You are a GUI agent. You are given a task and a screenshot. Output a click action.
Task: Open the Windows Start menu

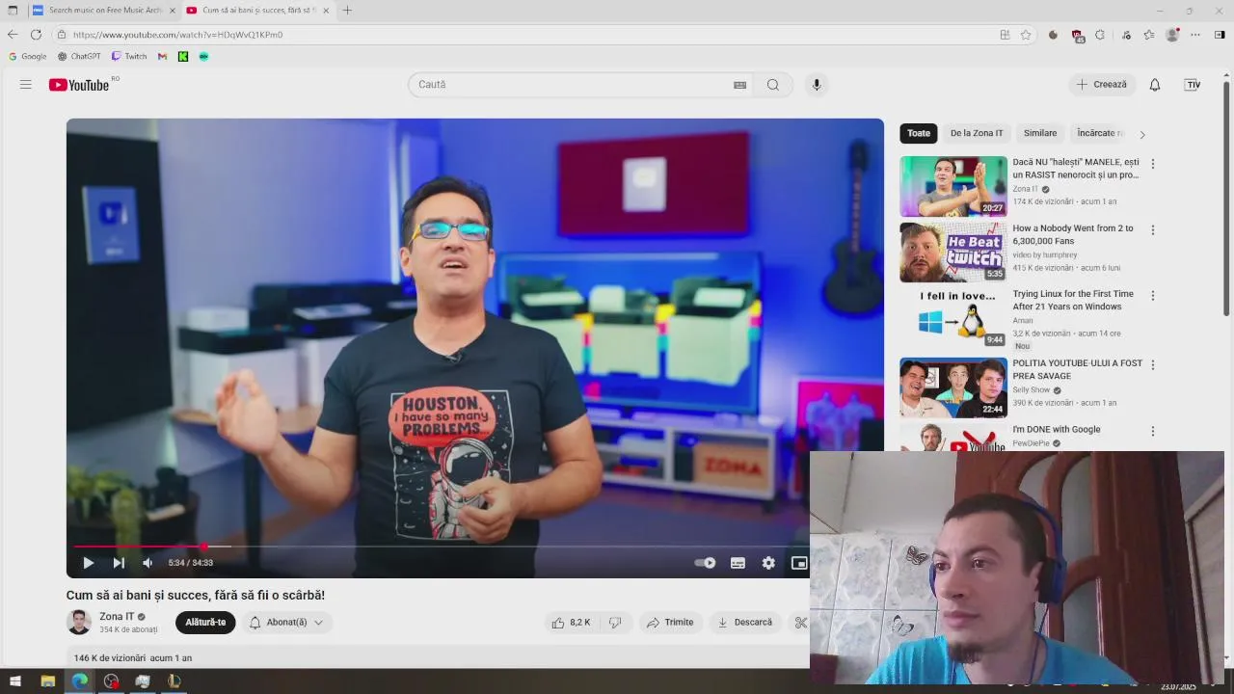[x=15, y=681]
